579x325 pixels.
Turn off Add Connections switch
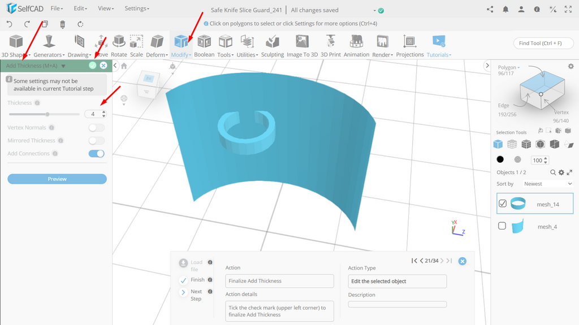click(x=96, y=154)
